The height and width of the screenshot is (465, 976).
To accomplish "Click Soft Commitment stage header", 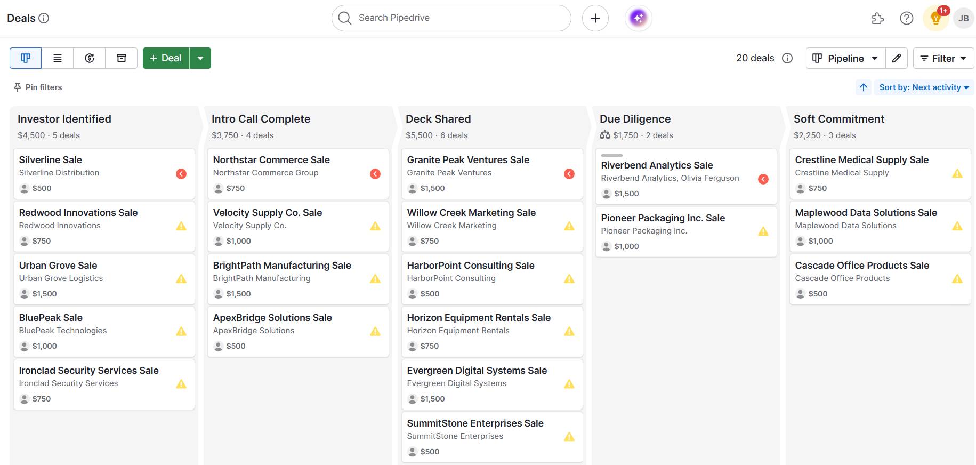I will tap(839, 119).
